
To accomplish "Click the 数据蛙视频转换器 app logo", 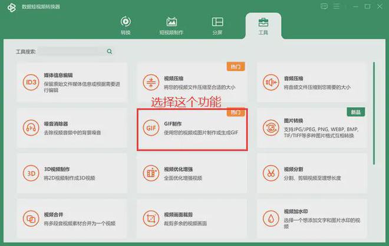I will [x=11, y=8].
